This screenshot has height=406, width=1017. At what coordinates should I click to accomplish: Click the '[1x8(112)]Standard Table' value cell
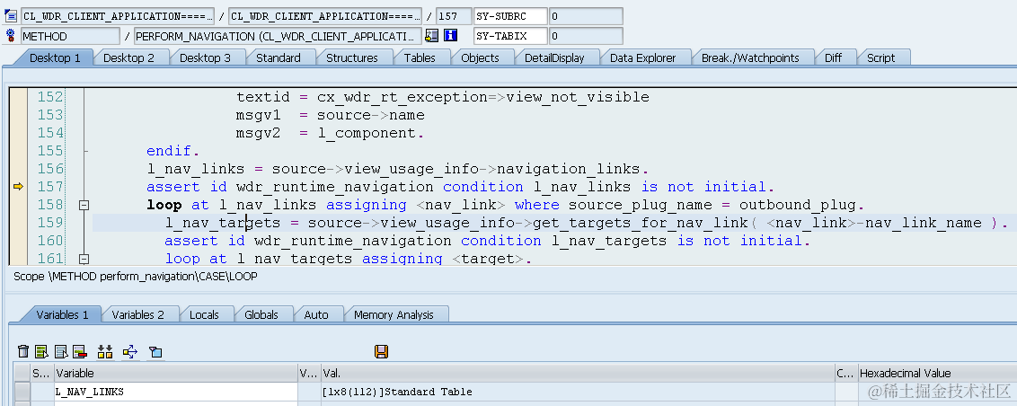coord(578,392)
